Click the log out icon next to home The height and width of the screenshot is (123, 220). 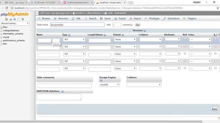click(11, 19)
